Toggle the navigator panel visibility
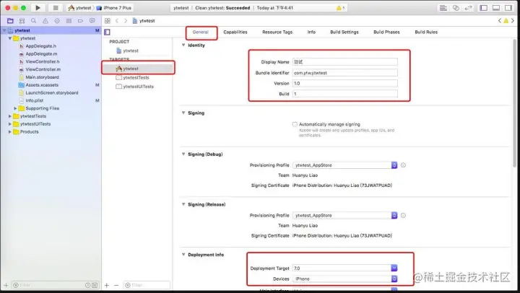This screenshot has width=520, height=293. [x=483, y=8]
